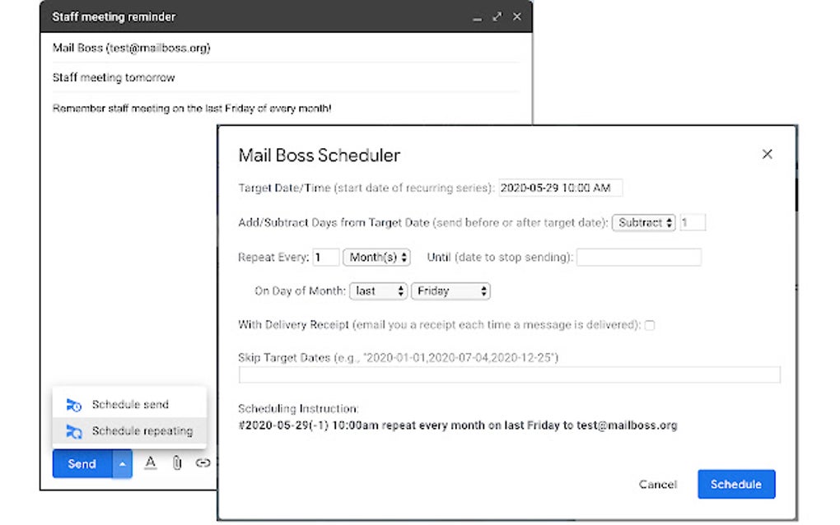
Task: Pop out the compose window via the expand icon
Action: (x=496, y=16)
